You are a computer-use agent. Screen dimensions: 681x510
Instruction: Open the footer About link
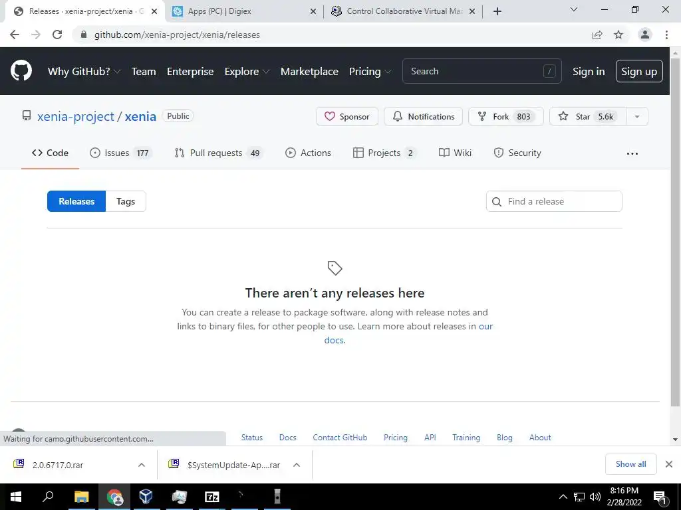click(x=540, y=437)
